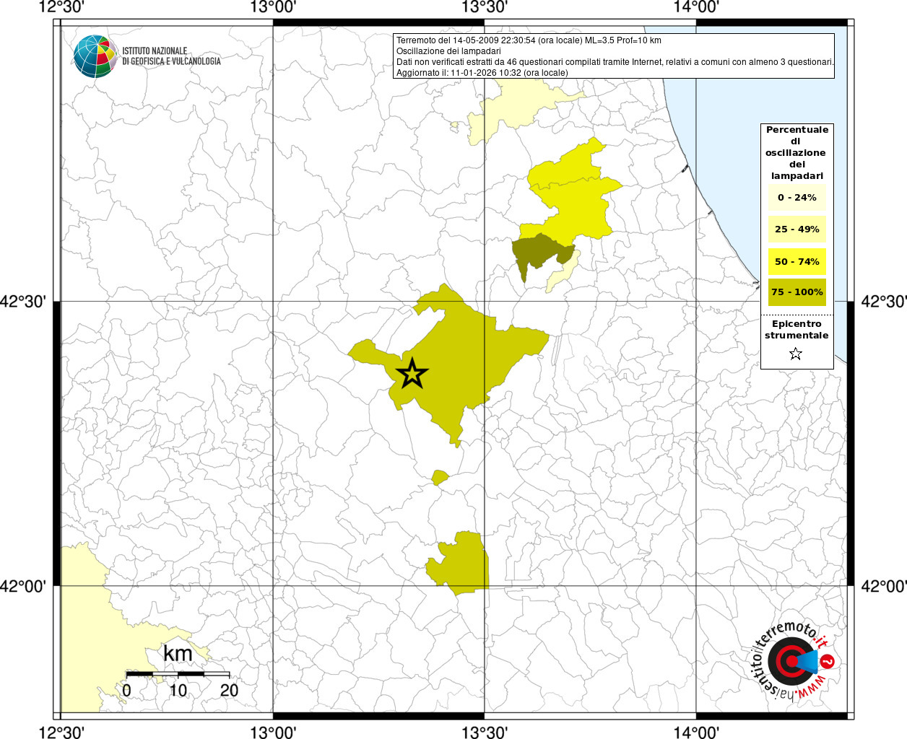Viewport: 907px width, 739px height.
Task: Click the haisentitoilterremoto.it target logo
Action: [x=793, y=660]
